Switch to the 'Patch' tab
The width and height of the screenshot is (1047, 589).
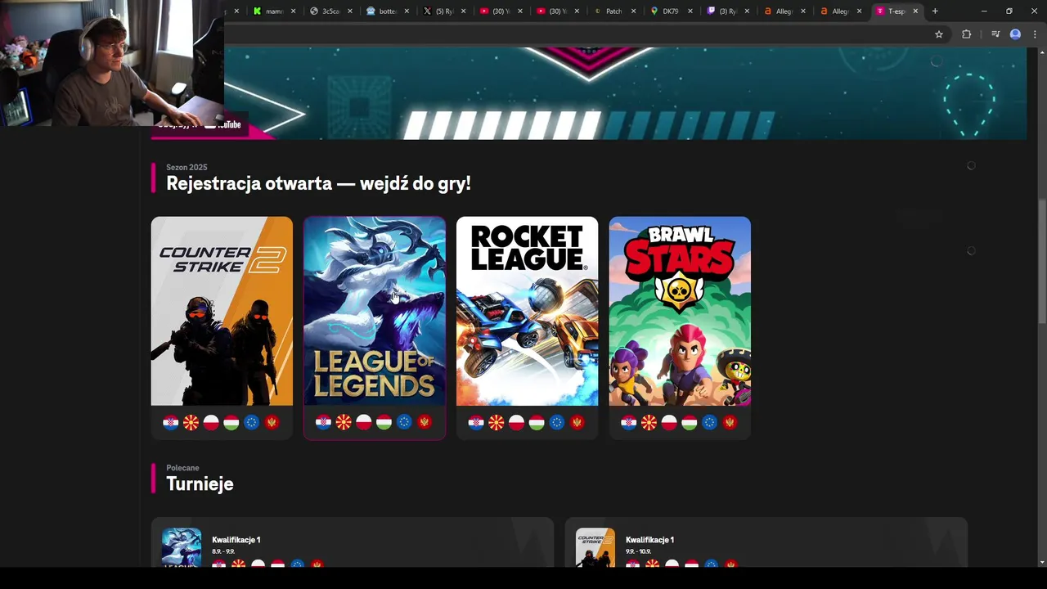pyautogui.click(x=613, y=11)
